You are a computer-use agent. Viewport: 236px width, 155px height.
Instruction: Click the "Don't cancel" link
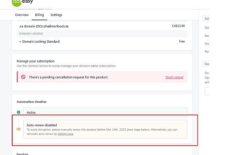(x=174, y=77)
